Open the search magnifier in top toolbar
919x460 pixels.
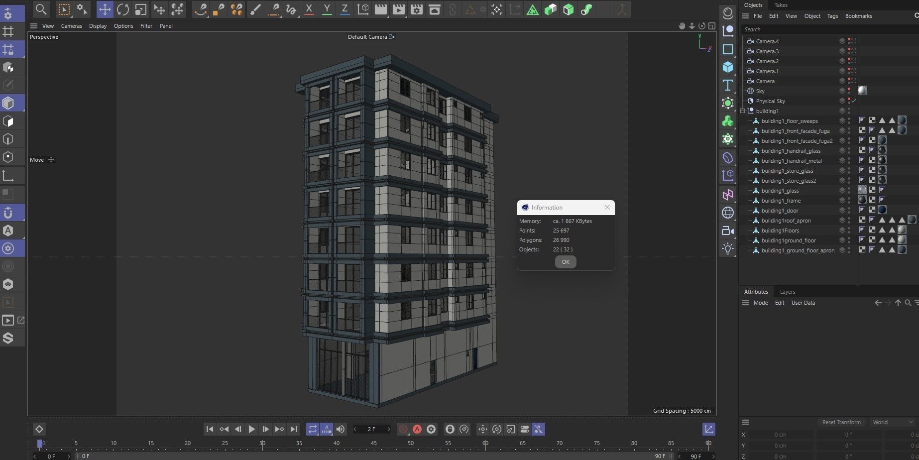pos(41,9)
